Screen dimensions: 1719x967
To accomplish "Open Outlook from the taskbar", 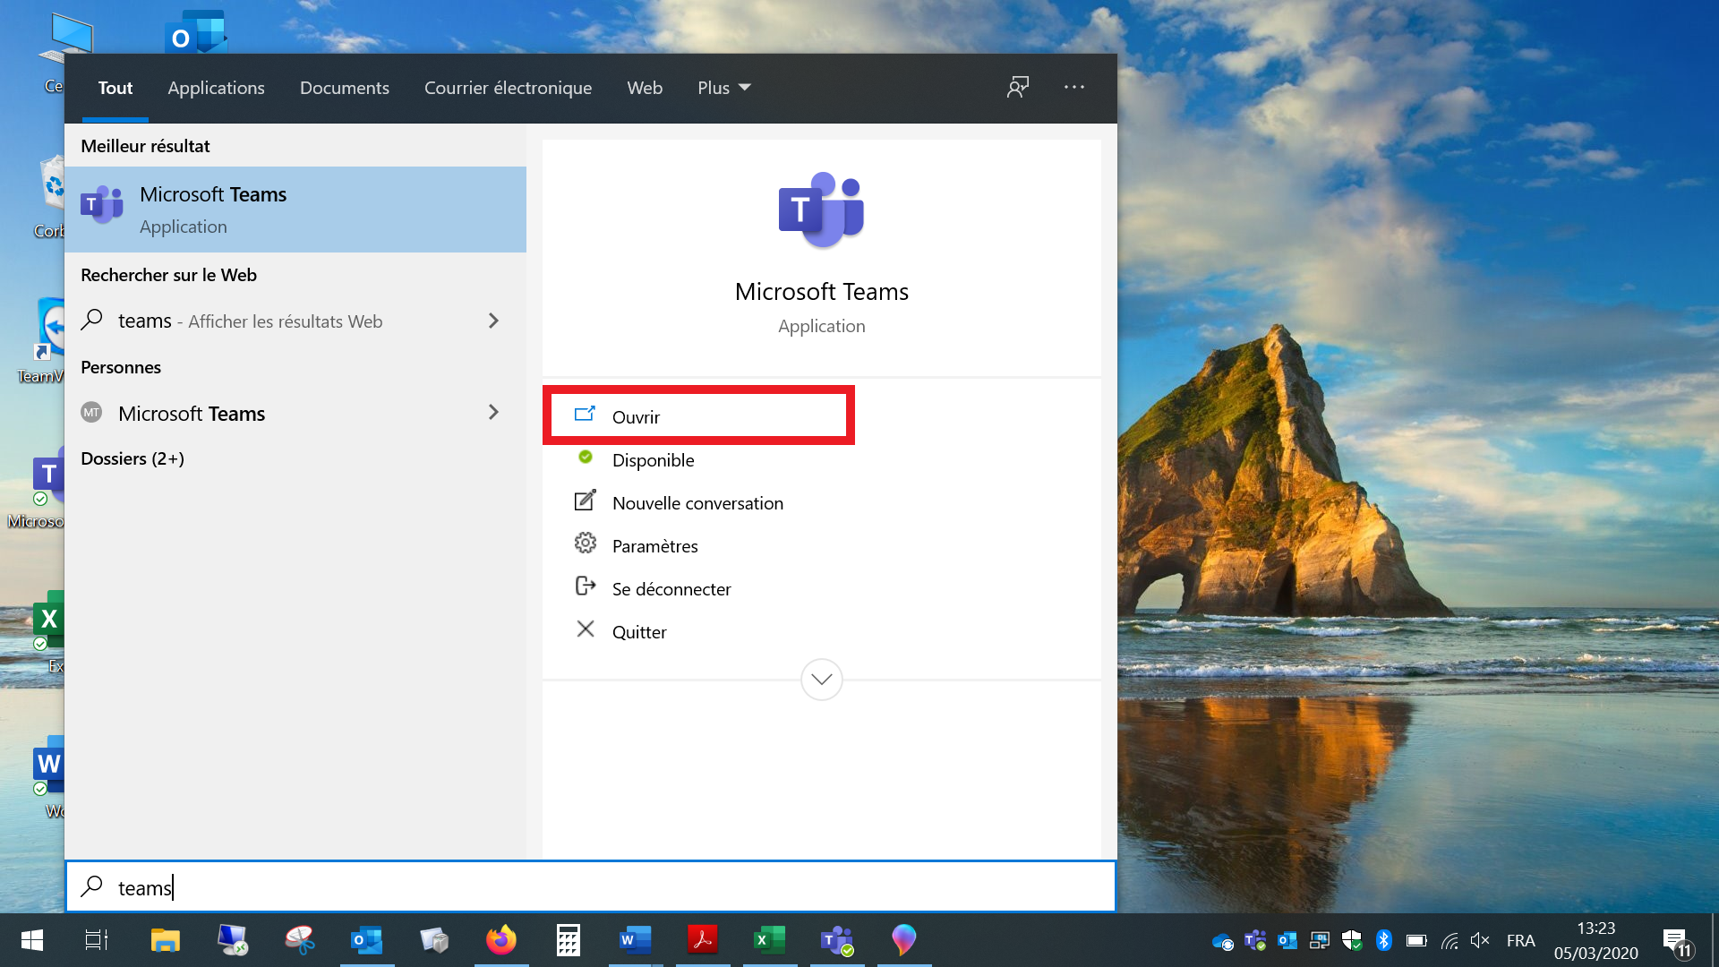I will 367,940.
